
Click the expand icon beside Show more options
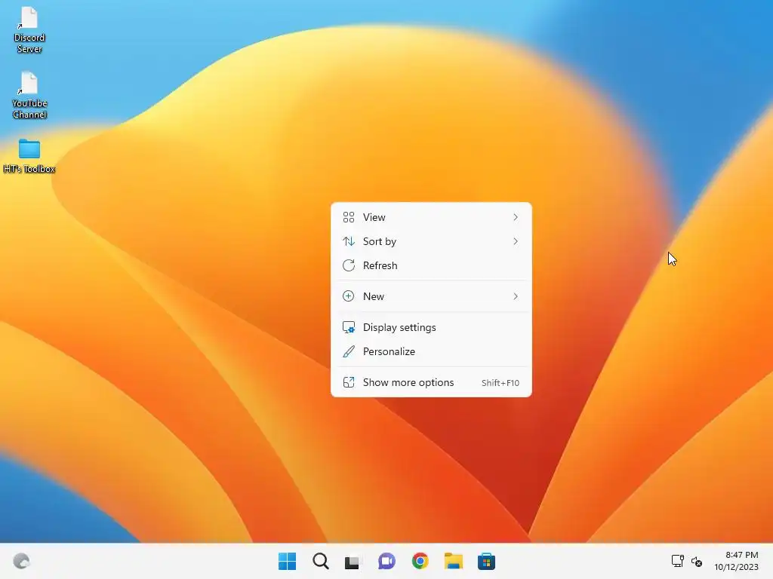click(349, 382)
